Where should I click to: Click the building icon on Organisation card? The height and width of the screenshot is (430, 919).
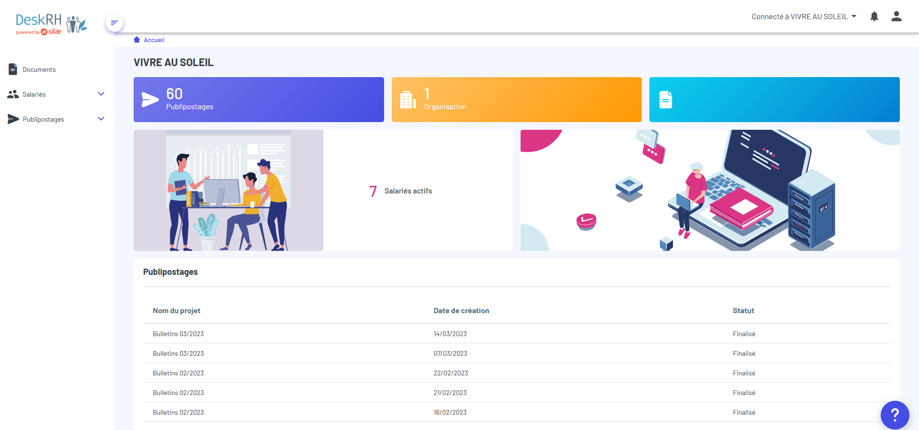click(408, 100)
